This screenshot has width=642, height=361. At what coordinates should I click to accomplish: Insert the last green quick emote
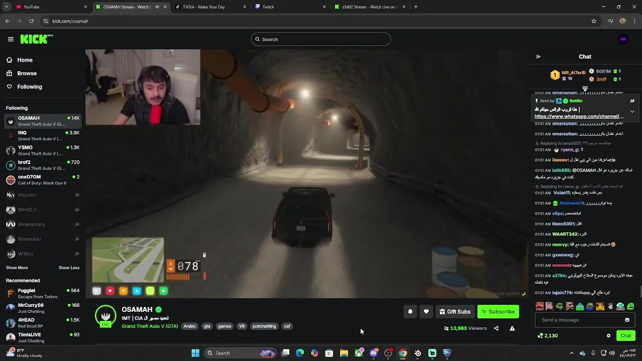(x=630, y=306)
